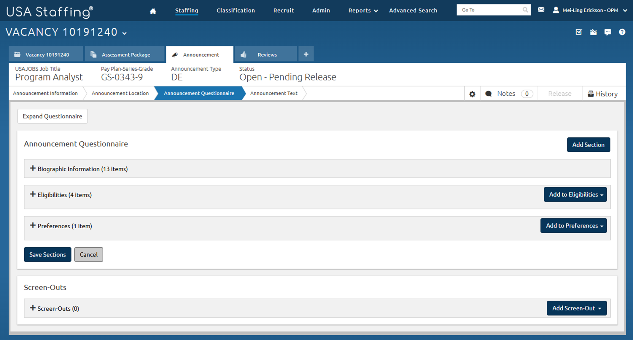Click the megaphone icon on Announcement tab
Viewport: 633px width, 340px height.
click(175, 55)
